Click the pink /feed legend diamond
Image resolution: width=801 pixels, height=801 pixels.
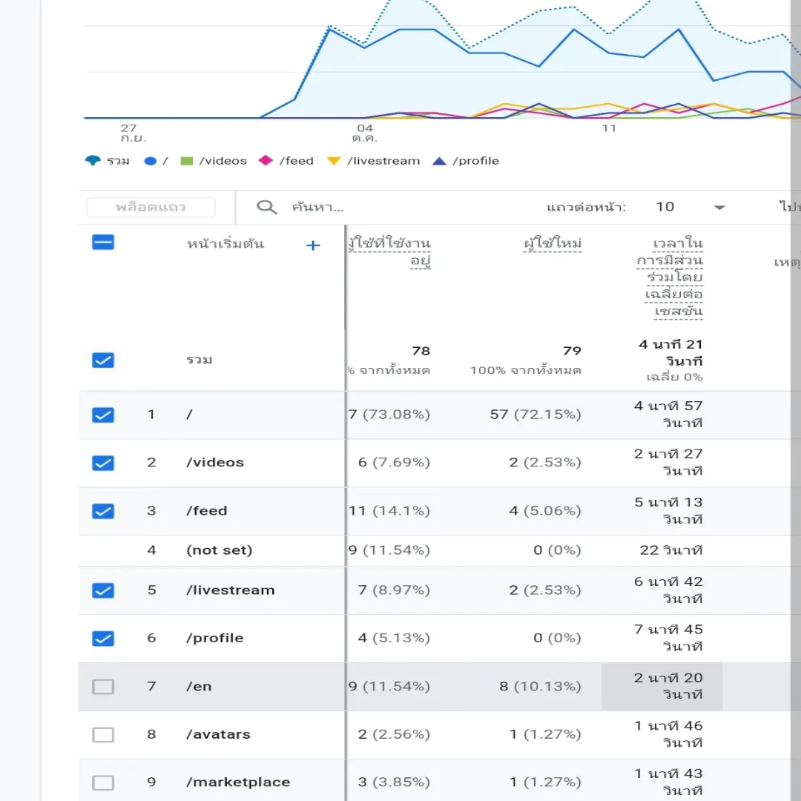(266, 160)
